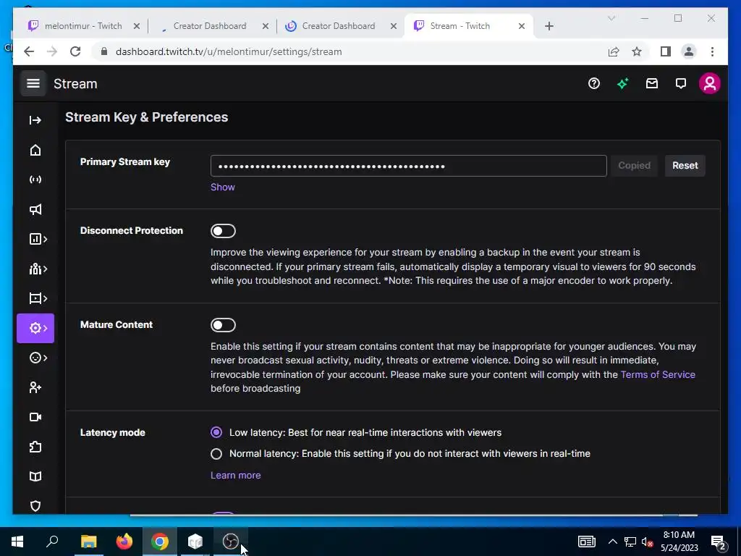The width and height of the screenshot is (741, 556).
Task: Switch to the first Creator Dashboard tab
Action: pyautogui.click(x=210, y=26)
